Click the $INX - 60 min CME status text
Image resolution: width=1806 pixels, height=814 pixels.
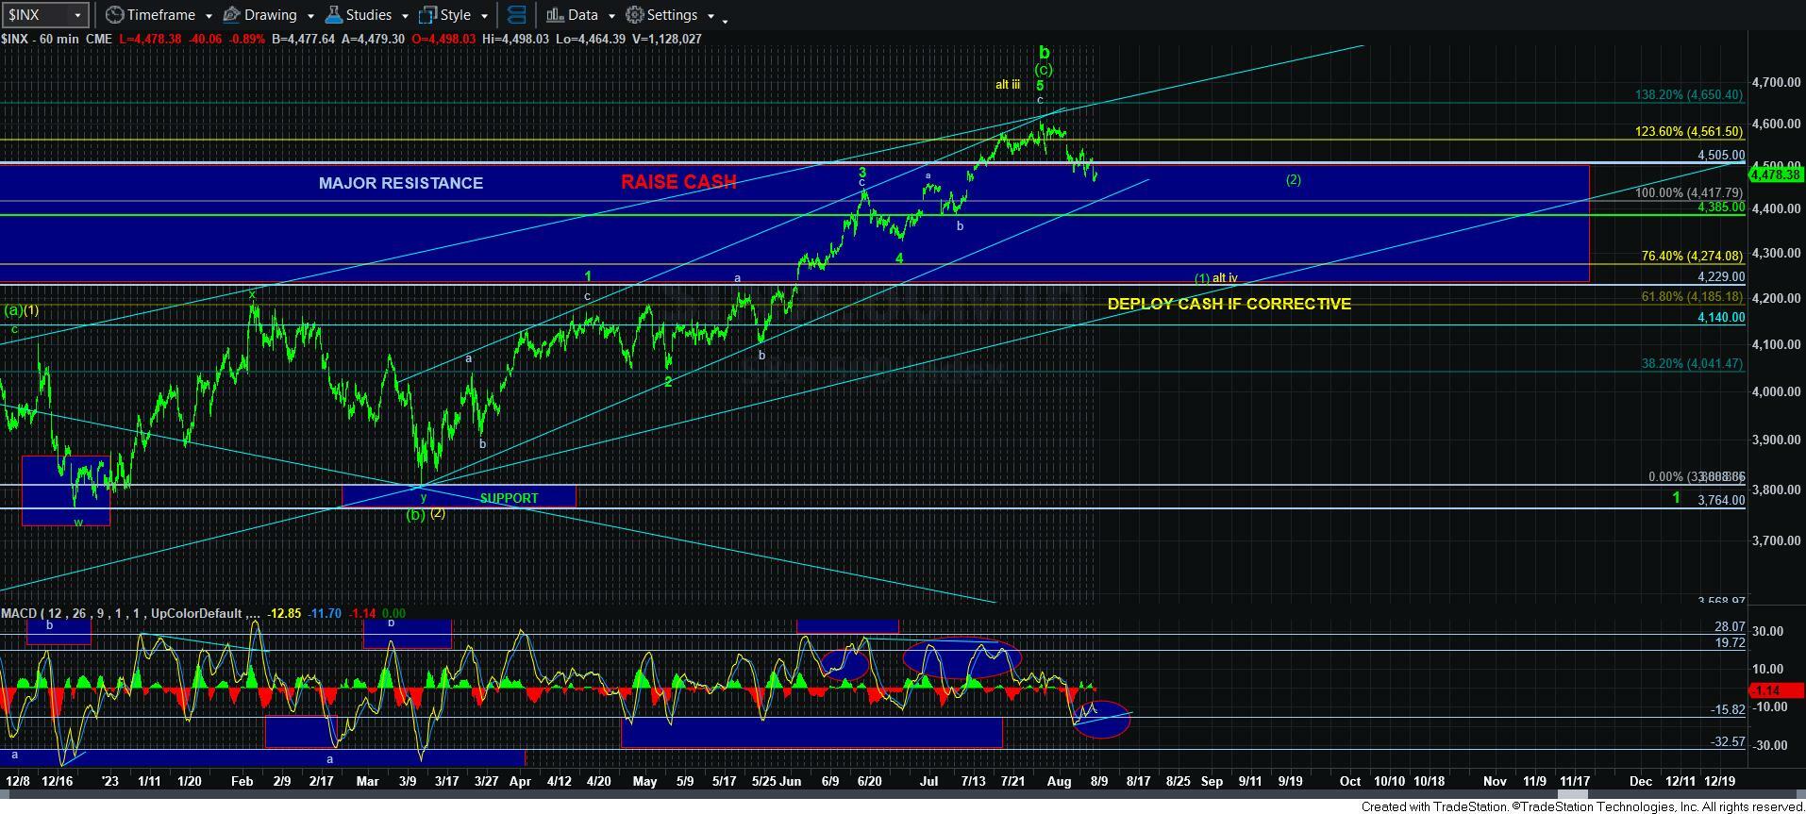57,39
